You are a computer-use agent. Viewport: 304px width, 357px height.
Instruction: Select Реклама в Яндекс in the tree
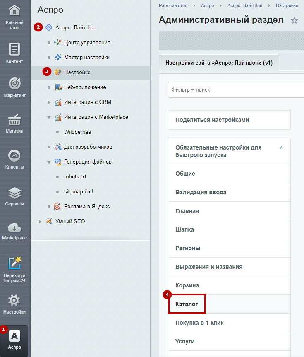87,207
